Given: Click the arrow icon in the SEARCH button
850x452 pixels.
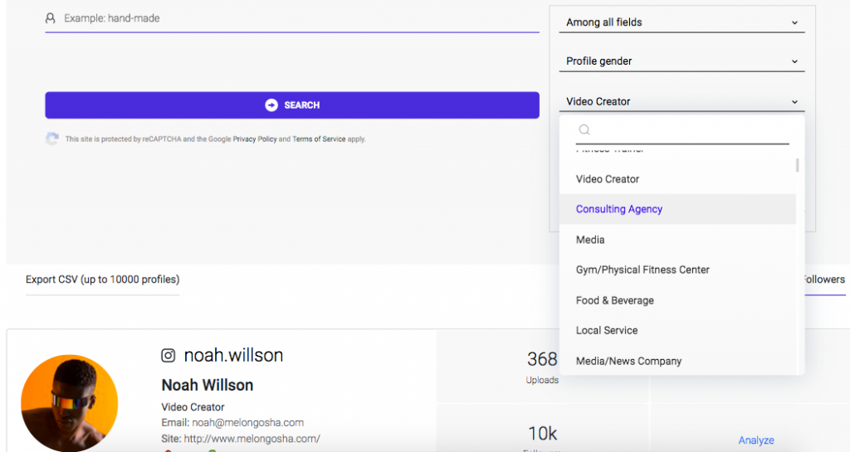Looking at the screenshot, I should tap(271, 105).
